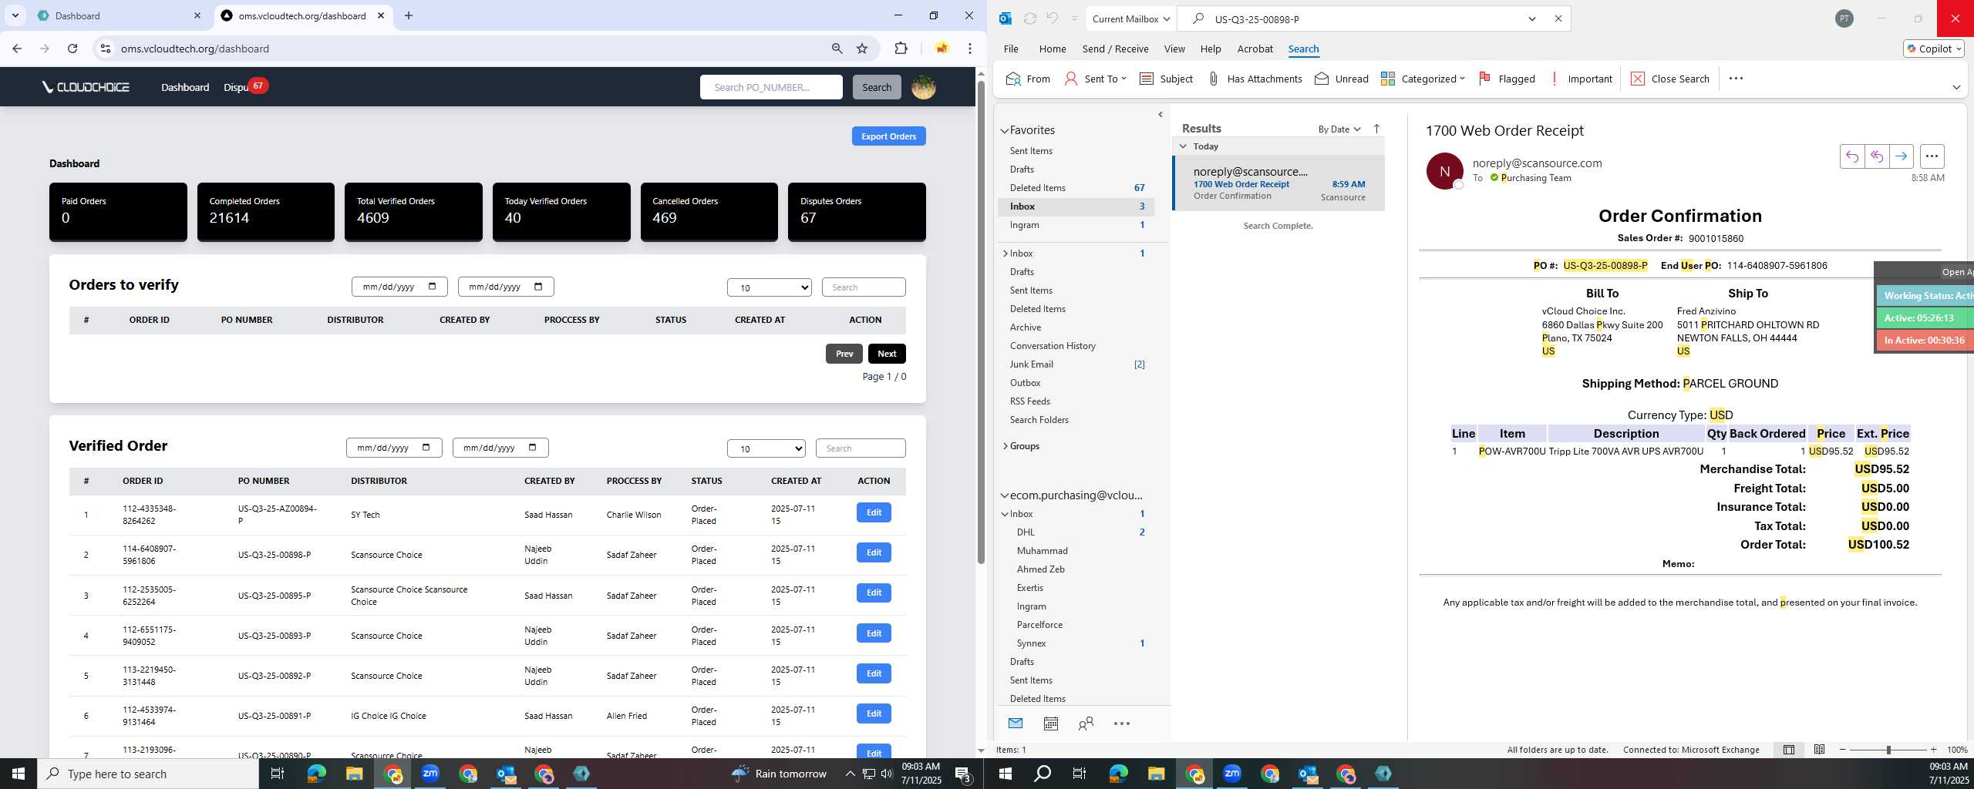1974x789 pixels.
Task: Click Next button under Orders to verify
Action: click(887, 354)
